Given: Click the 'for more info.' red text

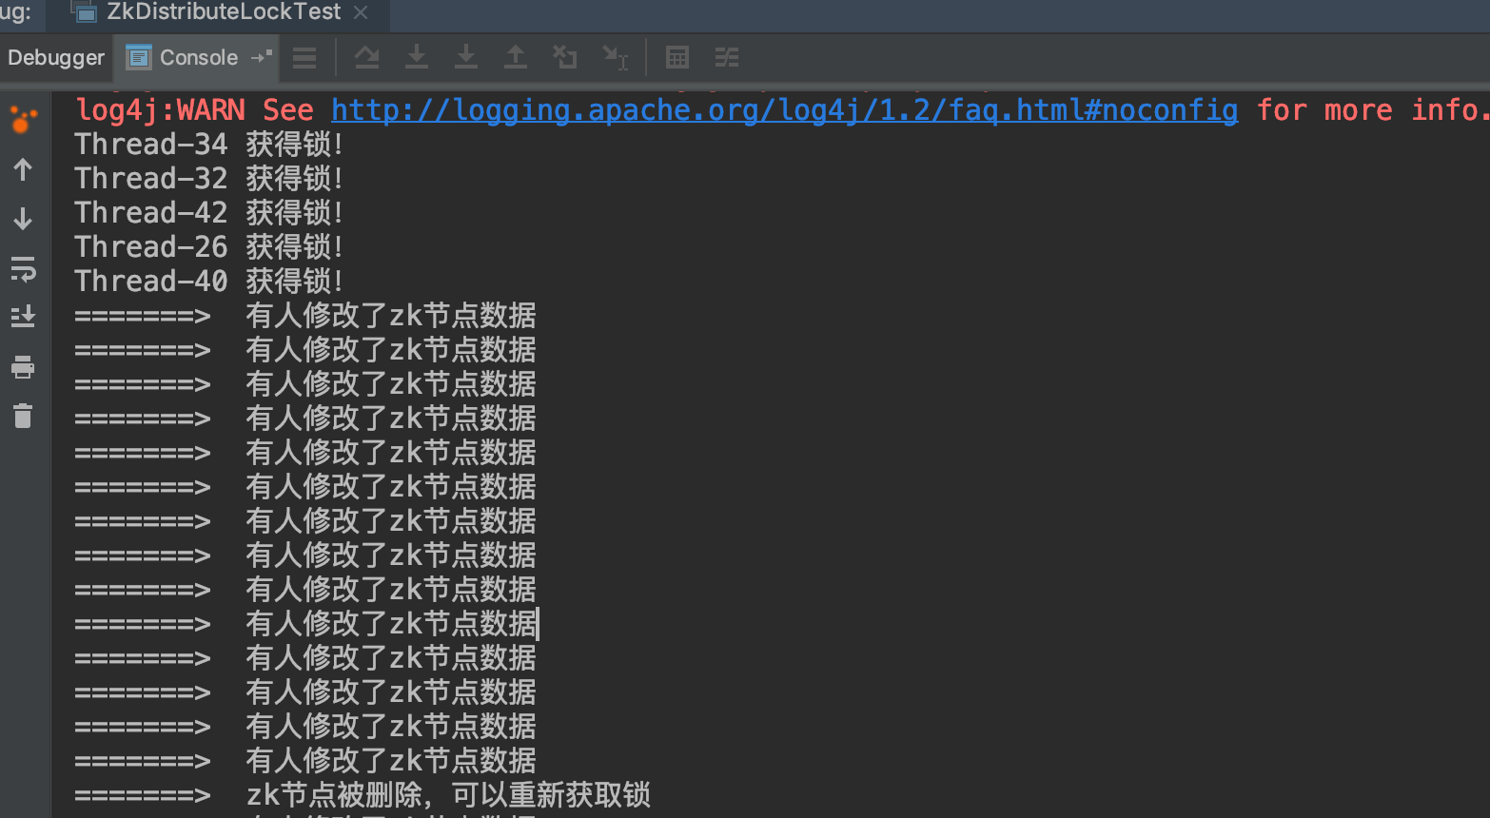Looking at the screenshot, I should 1372,110.
